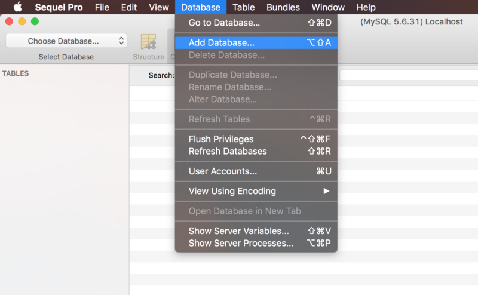The height and width of the screenshot is (295, 478).
Task: Expand the Choose Database dropdown
Action: pyautogui.click(x=66, y=41)
